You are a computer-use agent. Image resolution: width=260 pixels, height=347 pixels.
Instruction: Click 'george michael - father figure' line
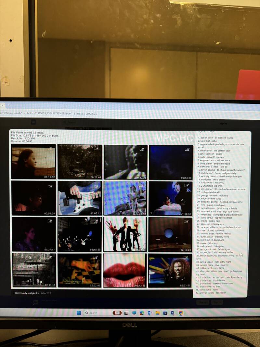pyautogui.click(x=213, y=249)
